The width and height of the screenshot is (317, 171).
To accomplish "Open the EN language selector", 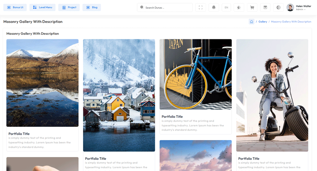I will tap(226, 7).
